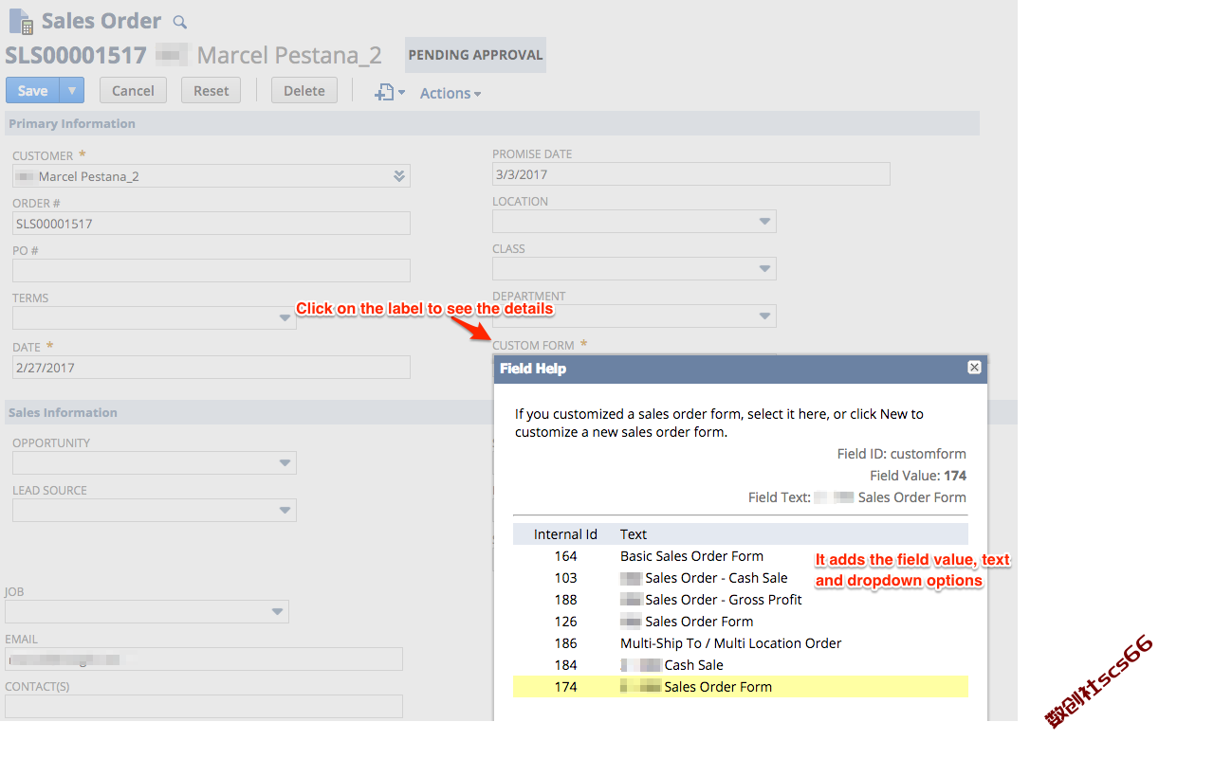Select the Sales Order - Cash Sale row
1214x758 pixels.
click(741, 578)
